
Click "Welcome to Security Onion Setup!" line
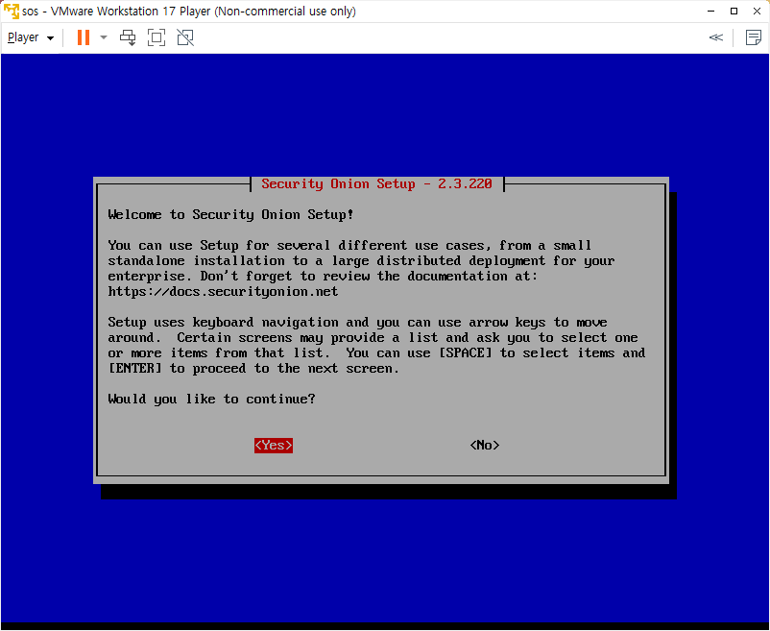pyautogui.click(x=230, y=214)
